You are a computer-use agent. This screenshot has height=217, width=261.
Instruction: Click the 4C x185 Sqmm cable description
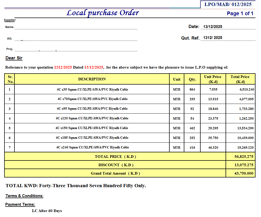coord(92,137)
